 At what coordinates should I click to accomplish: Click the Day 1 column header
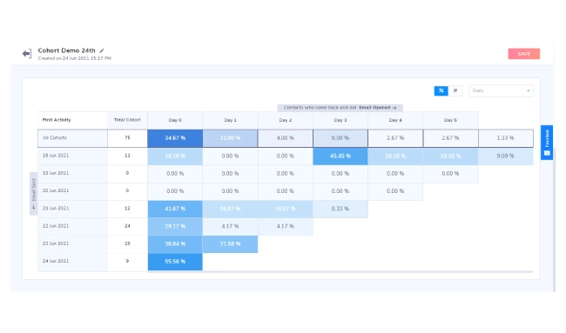point(230,120)
